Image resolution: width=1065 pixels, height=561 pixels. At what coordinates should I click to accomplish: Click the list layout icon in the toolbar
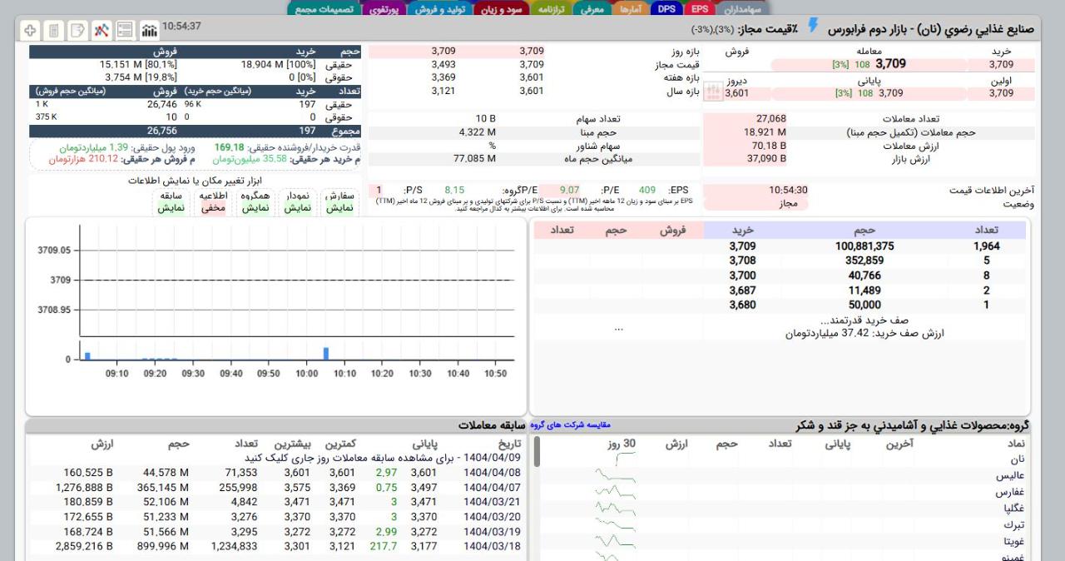tap(125, 31)
